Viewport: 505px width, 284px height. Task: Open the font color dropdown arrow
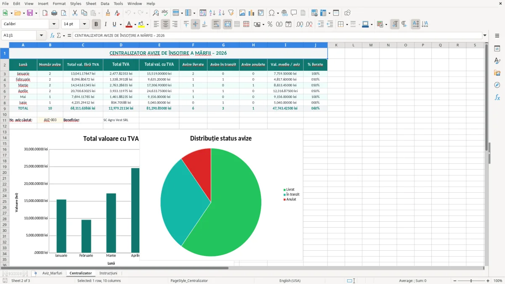[x=135, y=24]
